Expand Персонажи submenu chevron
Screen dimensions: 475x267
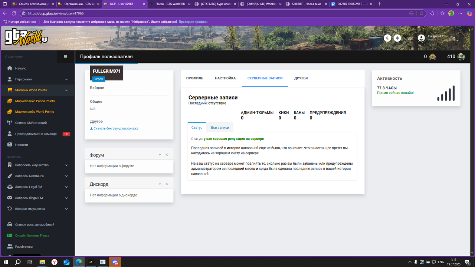pyautogui.click(x=66, y=79)
